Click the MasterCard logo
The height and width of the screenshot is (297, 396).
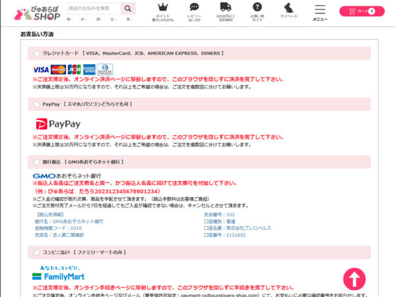58,69
